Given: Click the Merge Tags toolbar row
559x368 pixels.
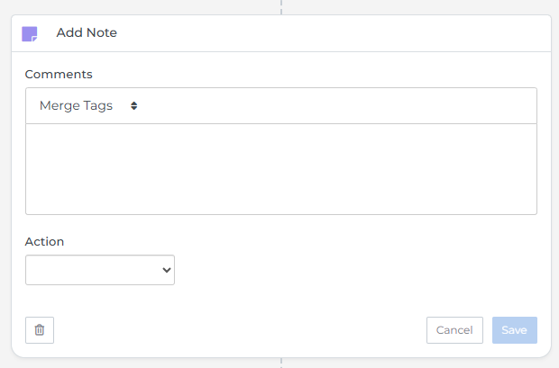Looking at the screenshot, I should point(281,105).
